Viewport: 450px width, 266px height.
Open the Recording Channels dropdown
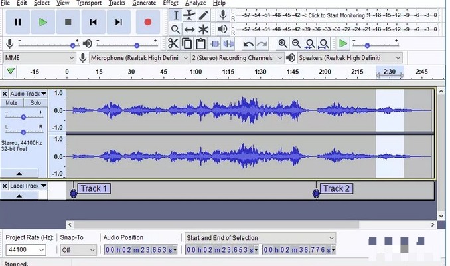(x=237, y=58)
